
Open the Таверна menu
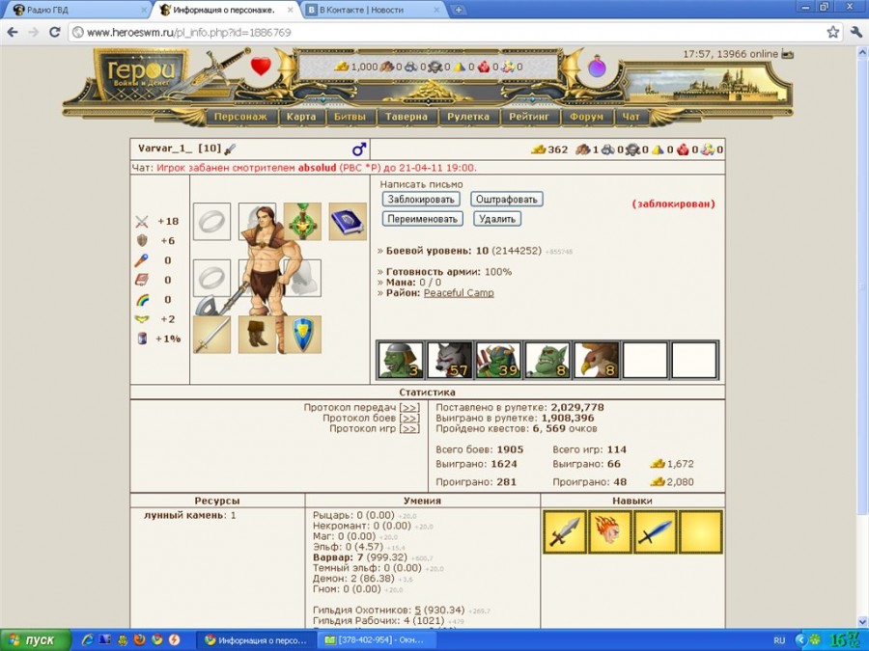click(406, 117)
